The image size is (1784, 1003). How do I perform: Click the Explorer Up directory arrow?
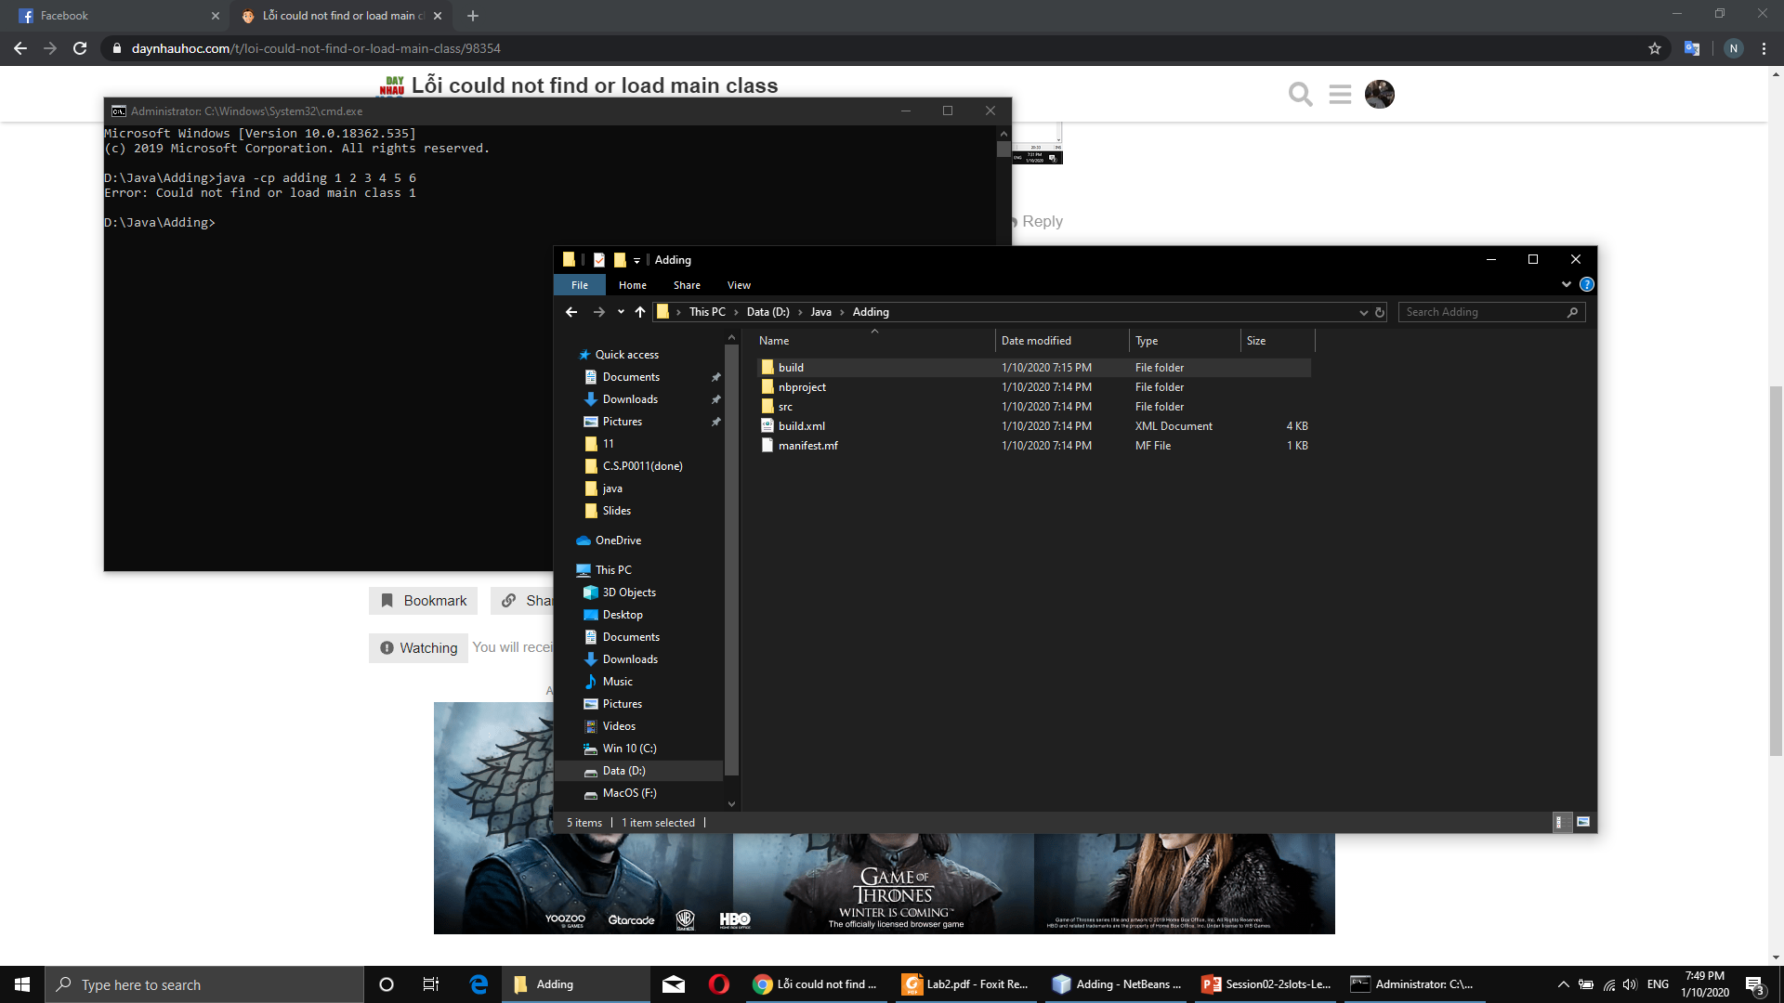click(x=639, y=312)
